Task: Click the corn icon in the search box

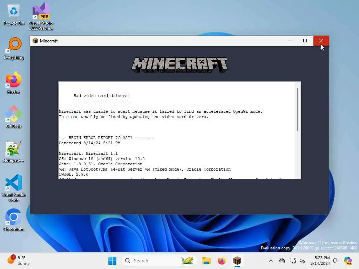Action: [x=188, y=261]
